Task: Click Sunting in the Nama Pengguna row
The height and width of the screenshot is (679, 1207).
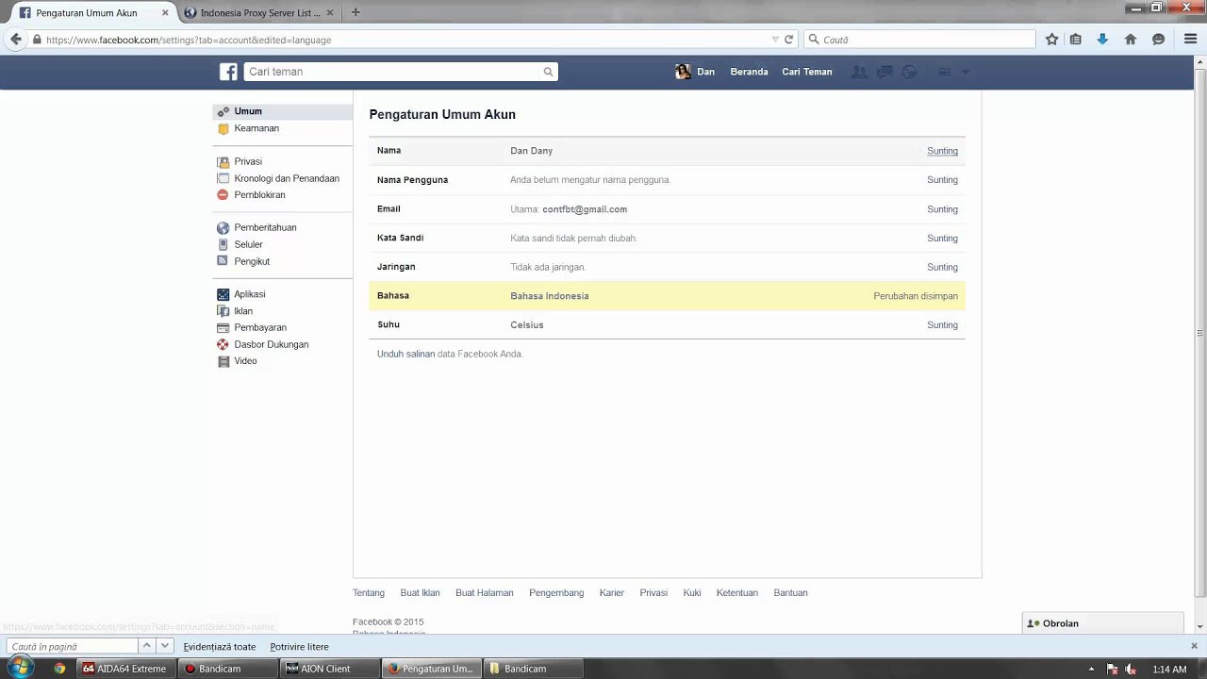Action: click(x=942, y=180)
